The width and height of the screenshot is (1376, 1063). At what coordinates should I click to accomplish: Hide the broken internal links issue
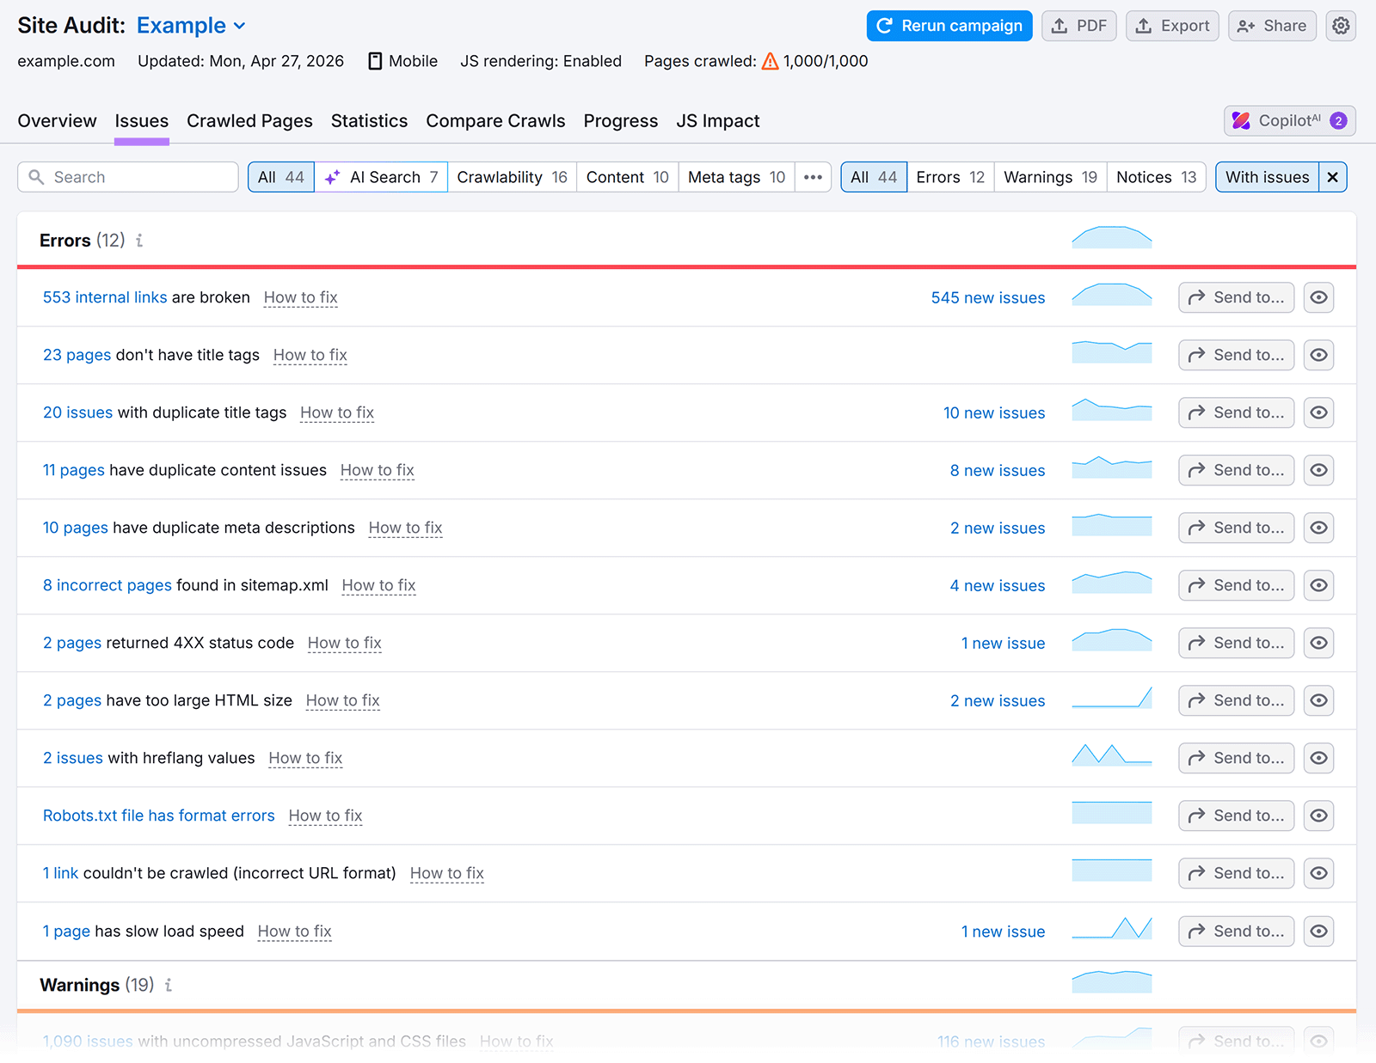1319,297
